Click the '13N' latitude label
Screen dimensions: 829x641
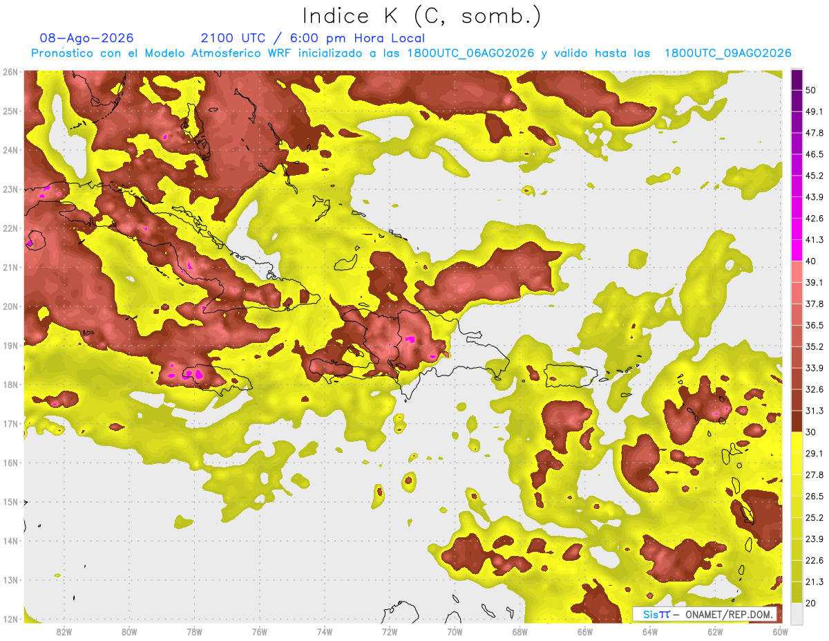point(10,580)
